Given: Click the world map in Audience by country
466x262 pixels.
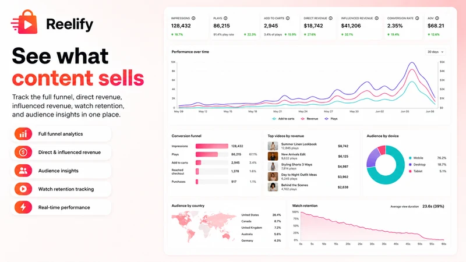Looking at the screenshot, I should coord(203,226).
